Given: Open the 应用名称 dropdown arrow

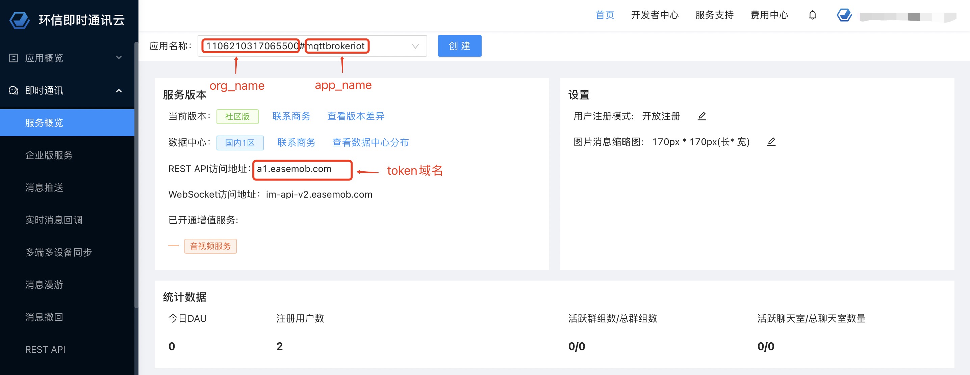Looking at the screenshot, I should [415, 46].
